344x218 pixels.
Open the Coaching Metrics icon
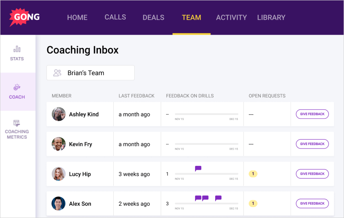coord(17,123)
